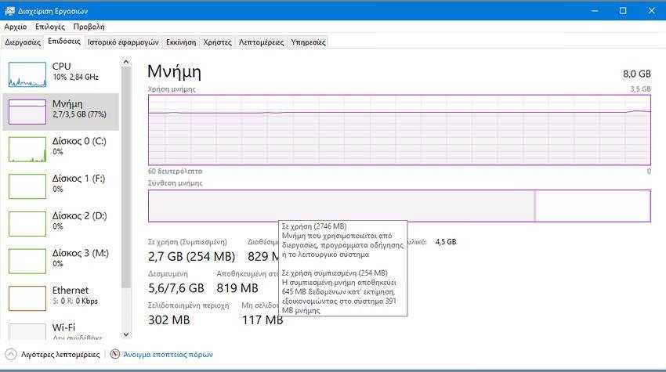Click the Task Manager title bar icon

pyautogui.click(x=9, y=11)
